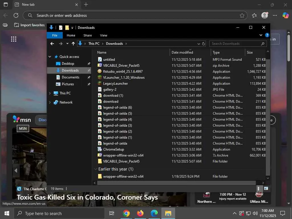The height and width of the screenshot is (219, 292).
Task: Click the Search Downloads field
Action: [238, 44]
